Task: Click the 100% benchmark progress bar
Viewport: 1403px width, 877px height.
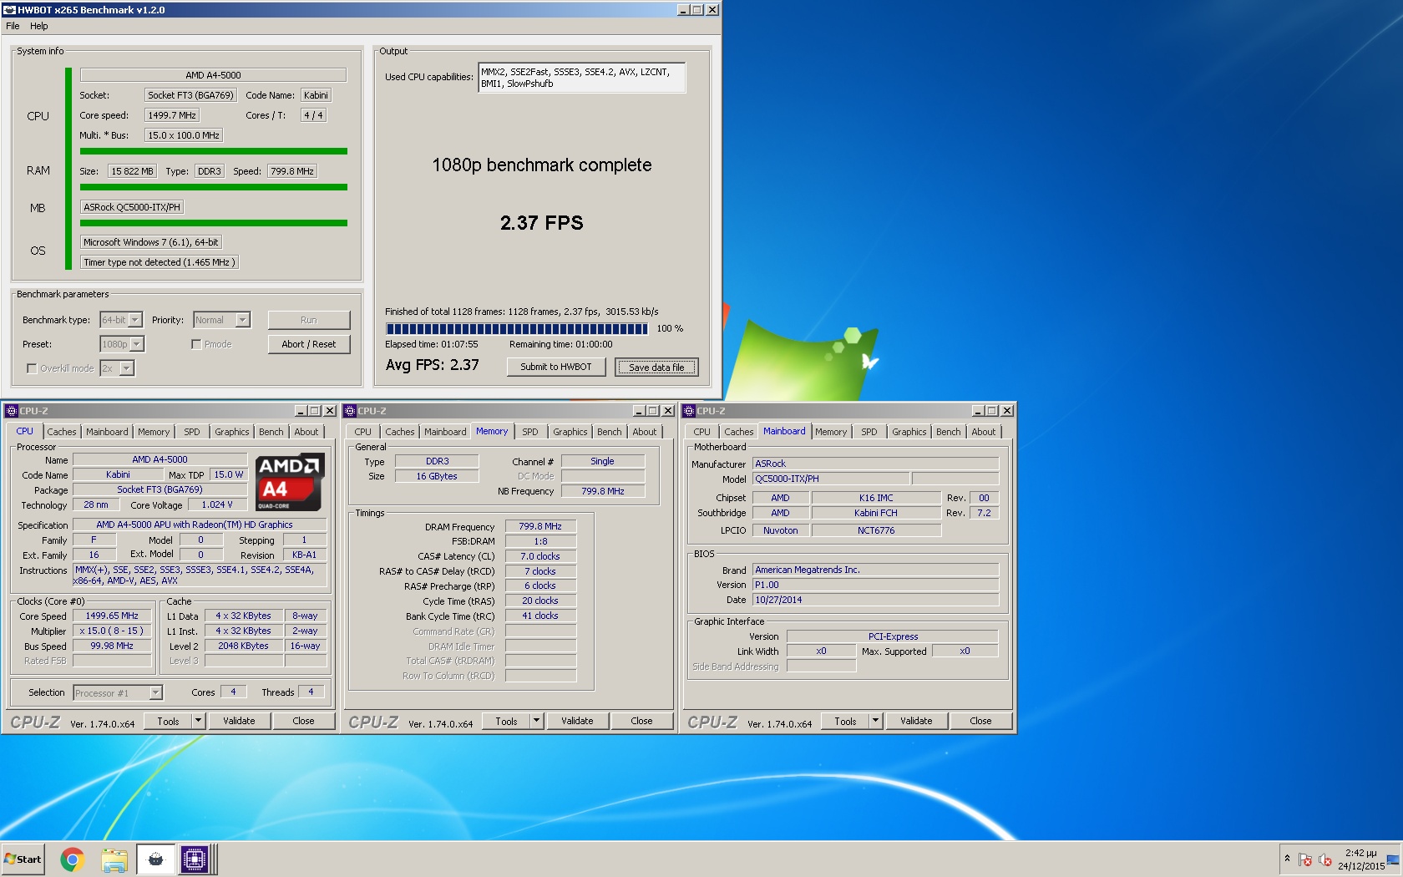Action: coord(516,328)
